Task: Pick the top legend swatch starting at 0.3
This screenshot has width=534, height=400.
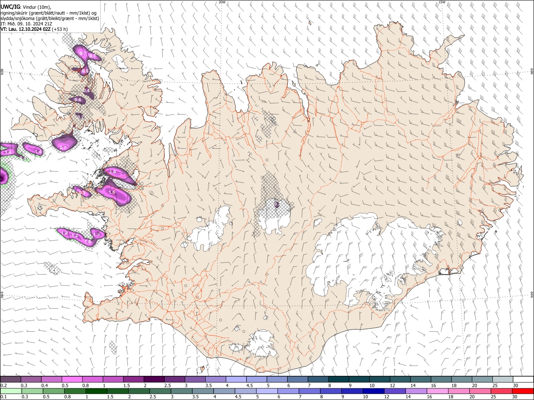Action: click(x=31, y=379)
